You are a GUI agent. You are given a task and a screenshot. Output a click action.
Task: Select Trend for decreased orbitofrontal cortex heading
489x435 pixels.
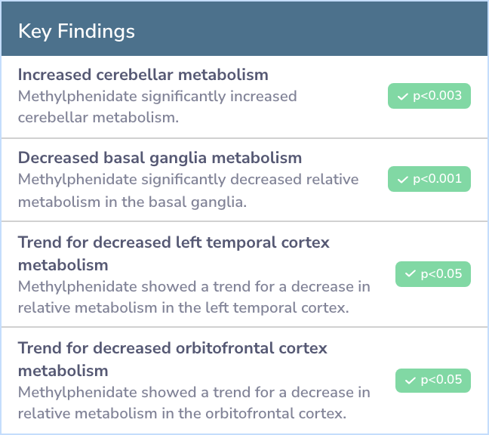point(173,359)
